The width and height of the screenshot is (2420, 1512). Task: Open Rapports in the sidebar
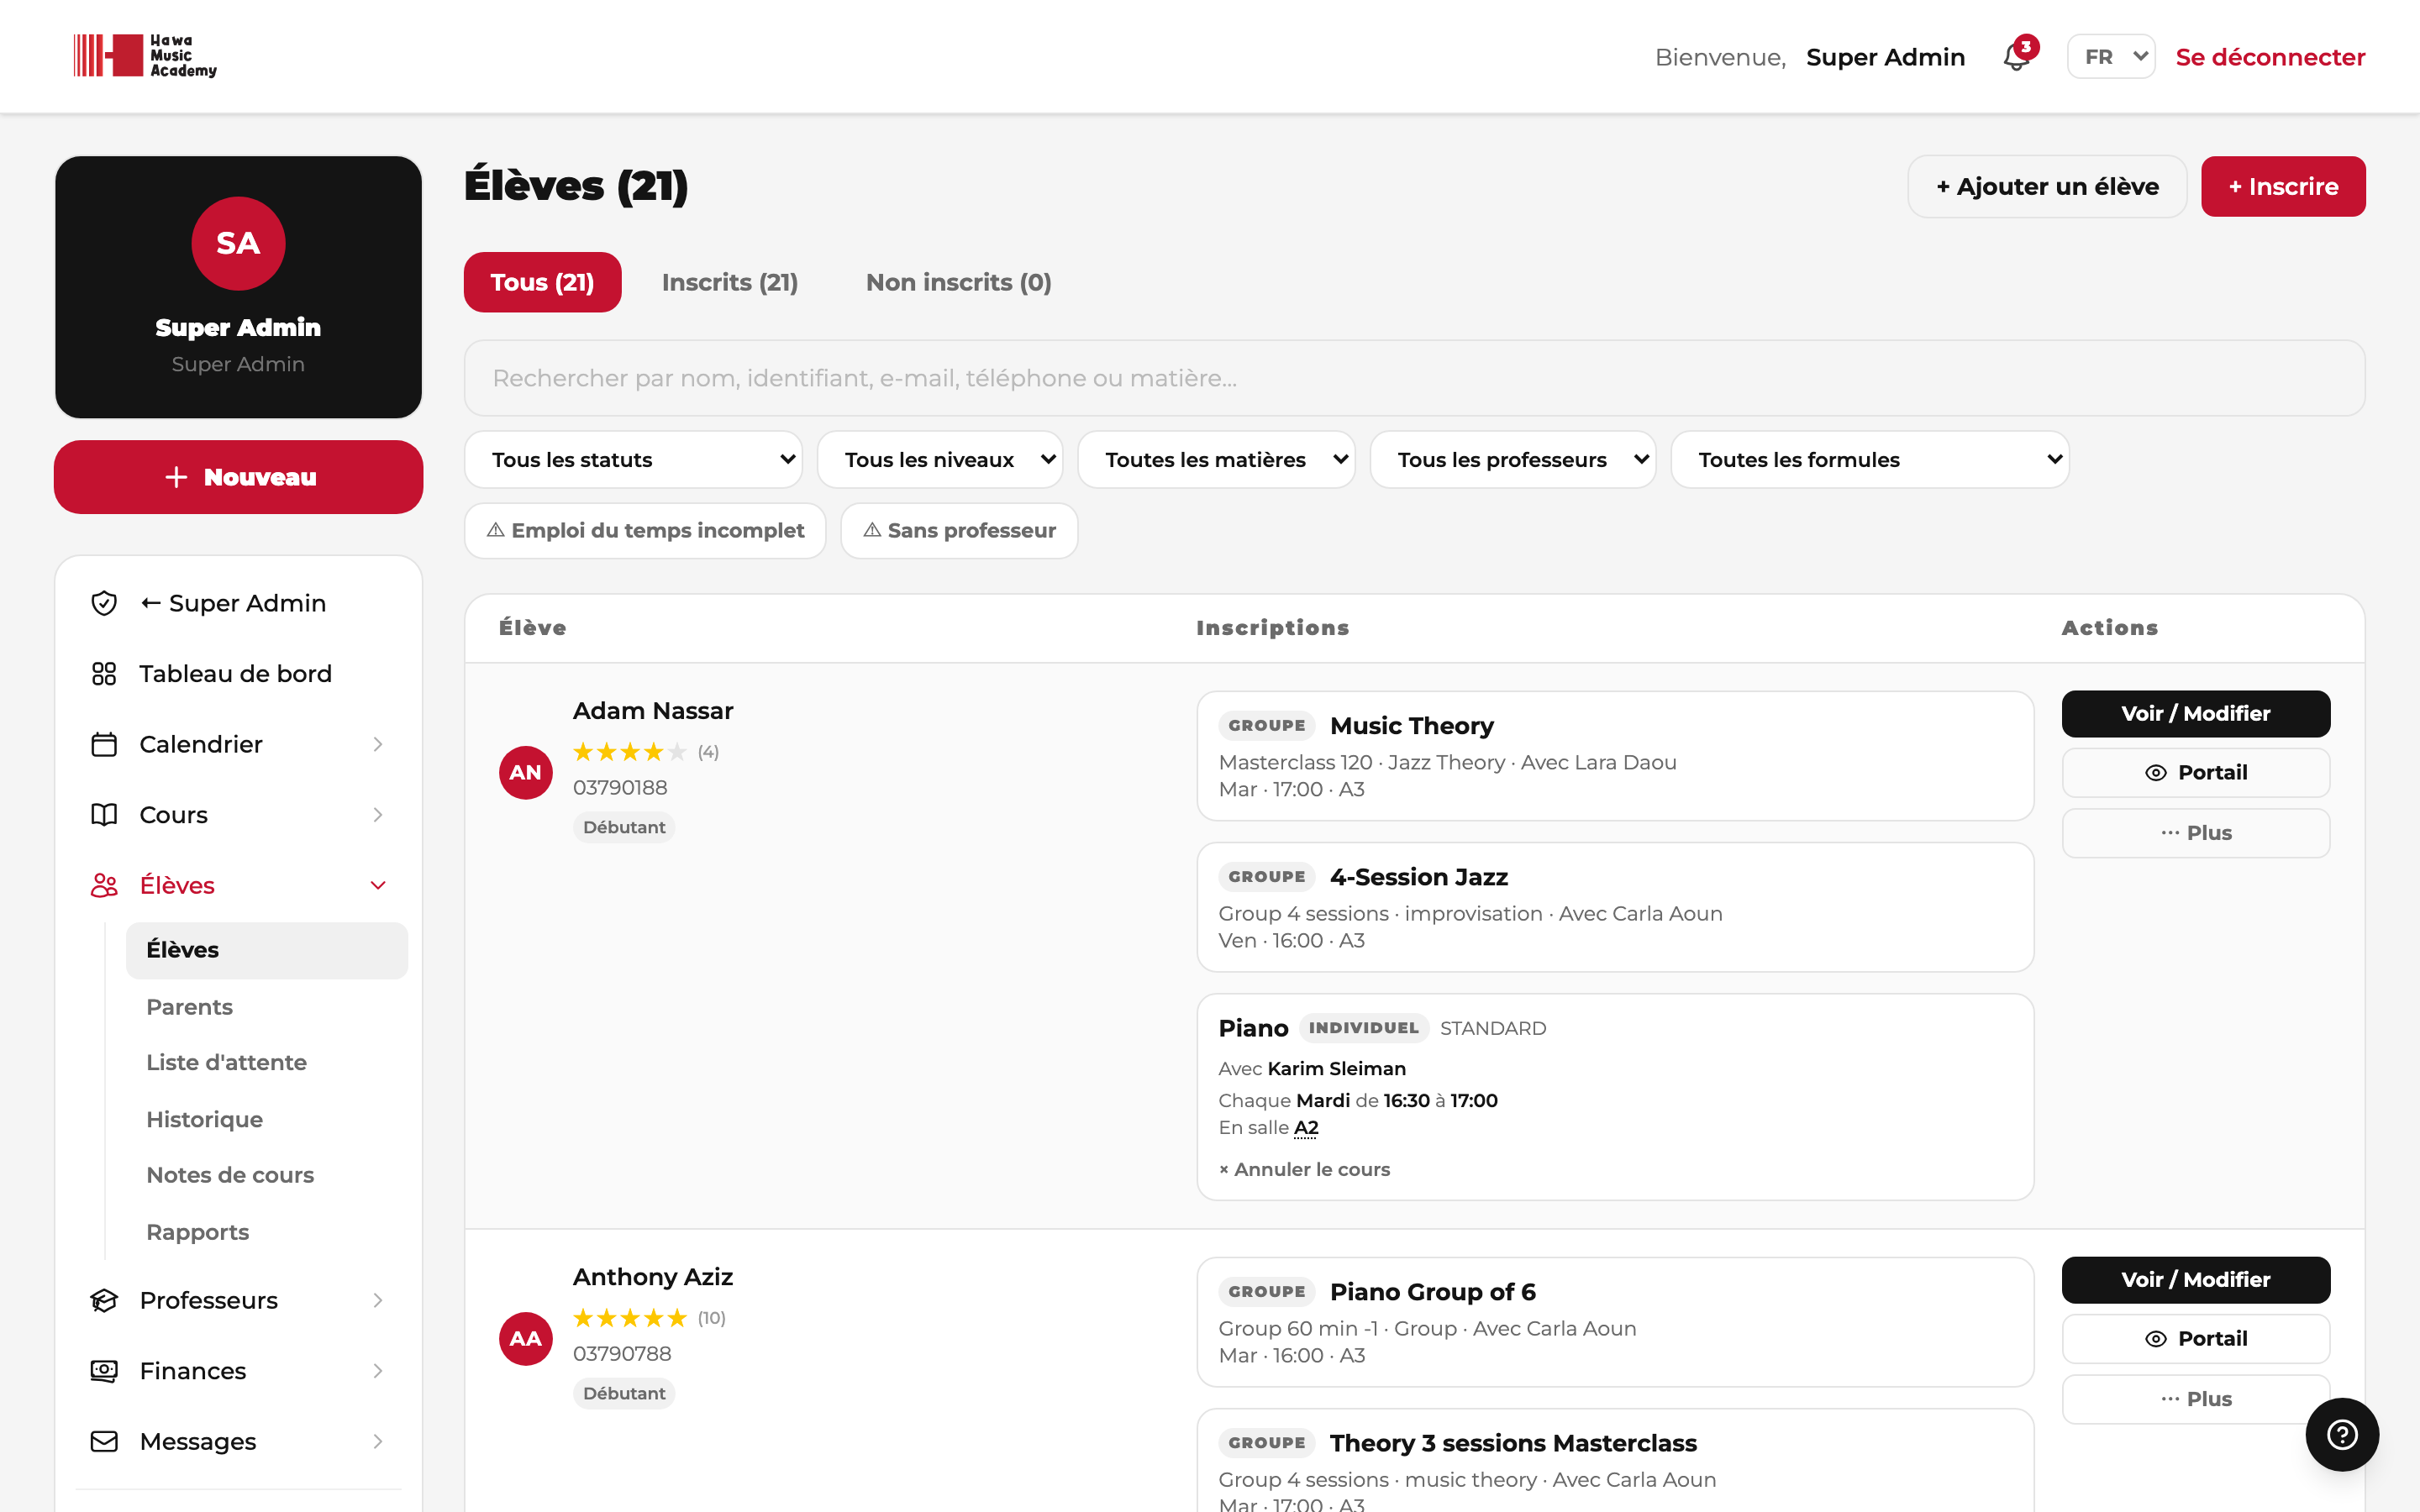[197, 1232]
